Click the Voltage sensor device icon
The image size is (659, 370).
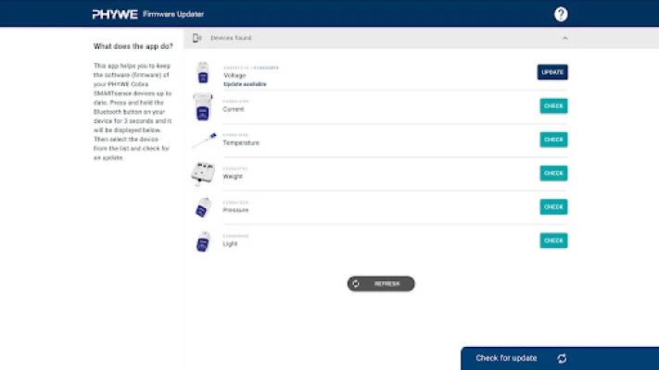pos(203,73)
